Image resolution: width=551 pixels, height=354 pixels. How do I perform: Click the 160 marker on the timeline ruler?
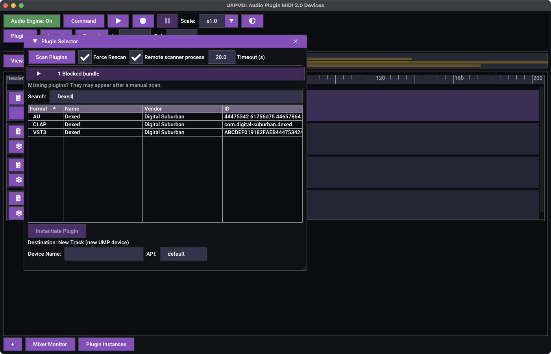click(x=459, y=78)
